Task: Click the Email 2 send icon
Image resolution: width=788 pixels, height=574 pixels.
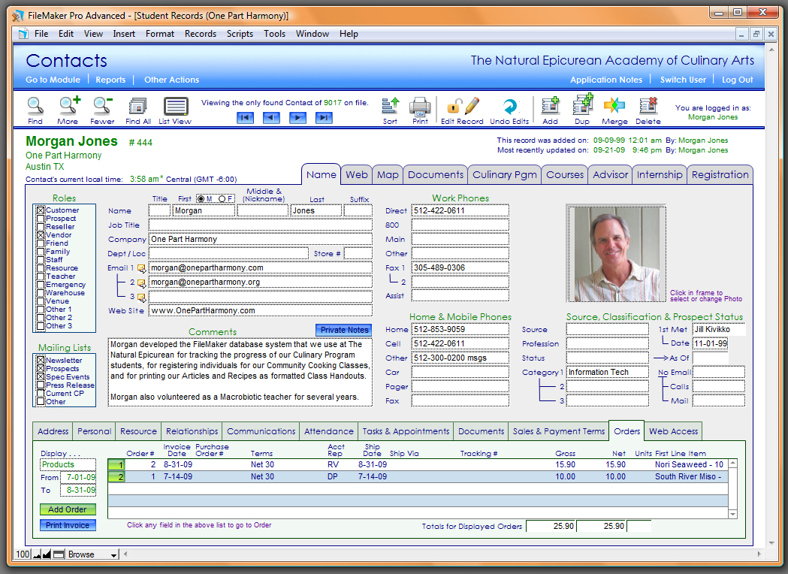Action: click(x=142, y=283)
